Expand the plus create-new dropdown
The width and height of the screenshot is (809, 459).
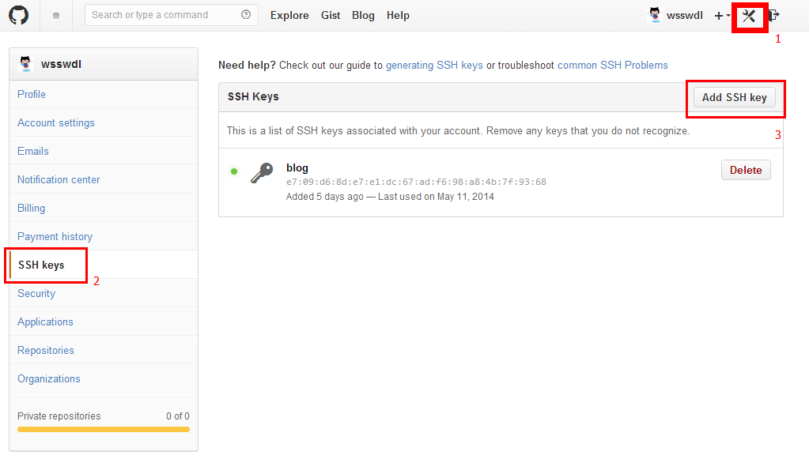pos(722,16)
